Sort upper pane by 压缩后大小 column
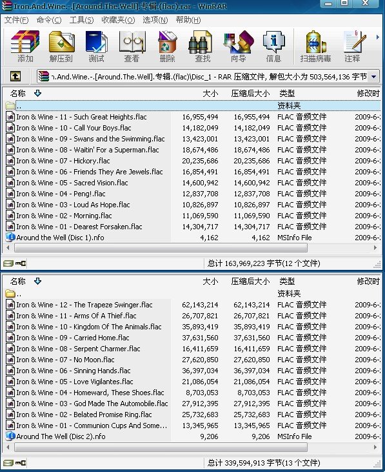Viewport: 385px width, 472px height. click(250, 94)
